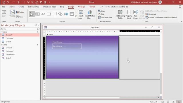The width and height of the screenshot is (183, 103).
Task: Select the CustomerF form in navigation pane
Action: tap(20, 51)
